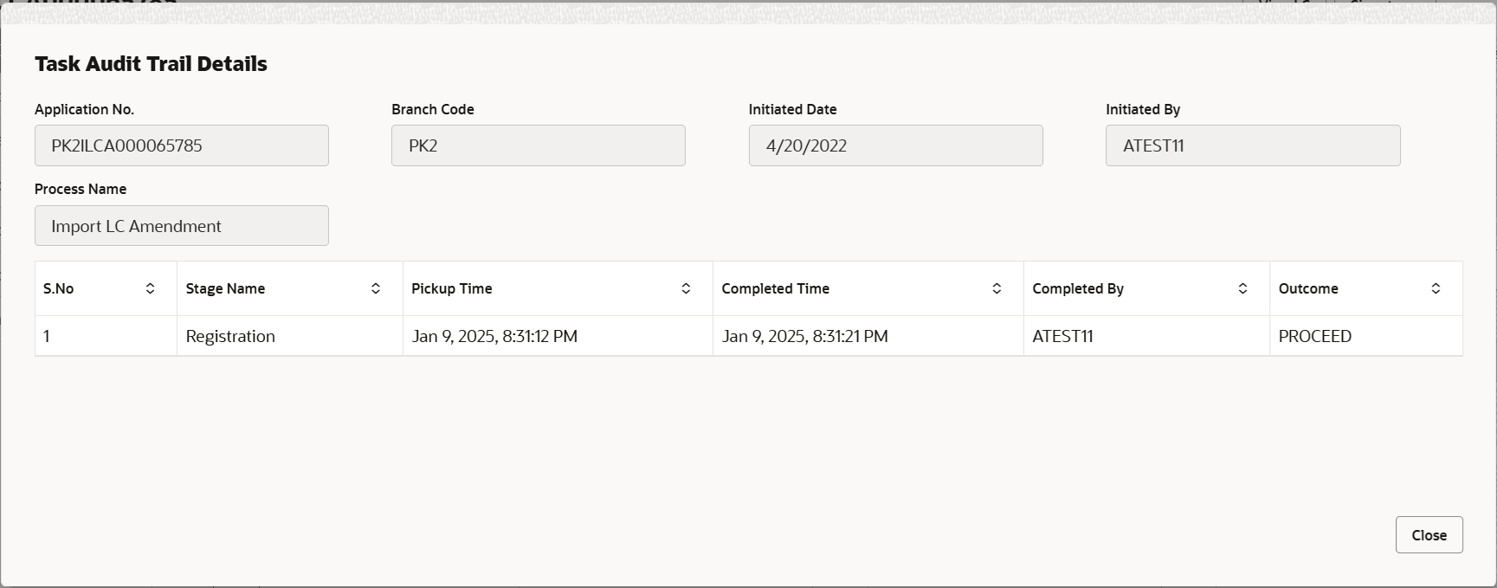Toggle Completed Time sort icon
The height and width of the screenshot is (588, 1497).
[997, 288]
